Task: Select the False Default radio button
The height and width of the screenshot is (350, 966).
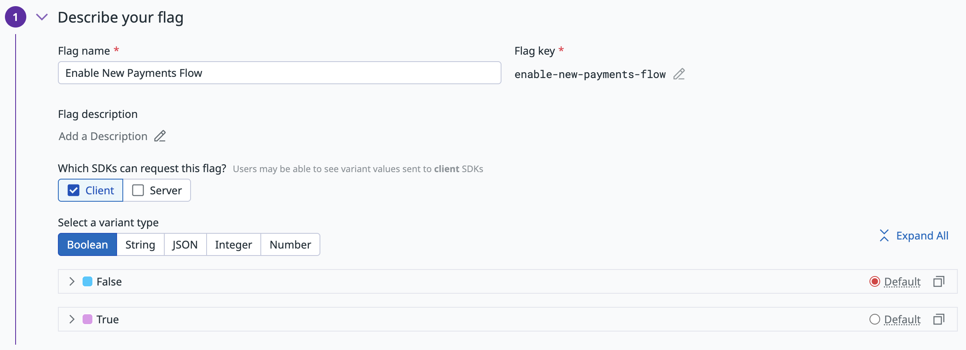Action: [874, 281]
